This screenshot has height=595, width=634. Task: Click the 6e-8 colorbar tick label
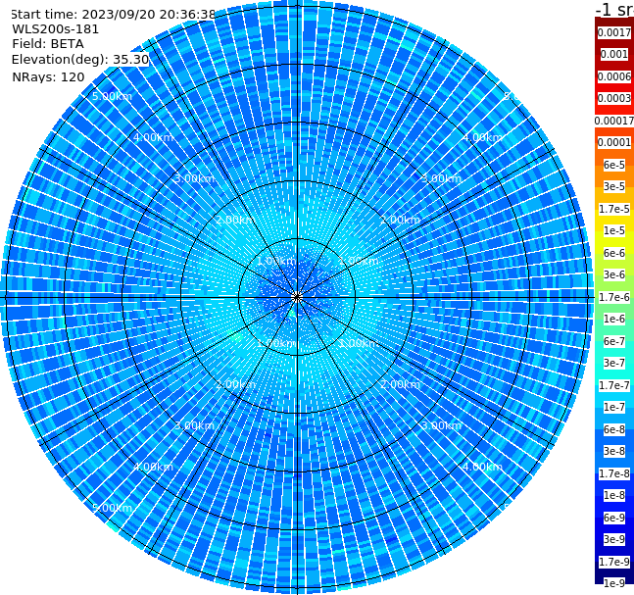(614, 429)
